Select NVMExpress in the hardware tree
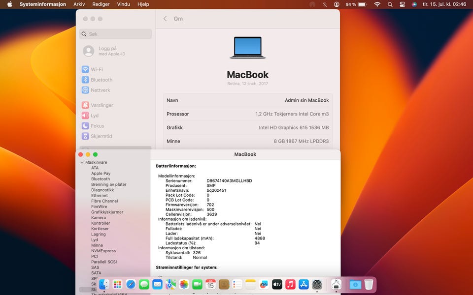The height and width of the screenshot is (295, 473). point(103,251)
